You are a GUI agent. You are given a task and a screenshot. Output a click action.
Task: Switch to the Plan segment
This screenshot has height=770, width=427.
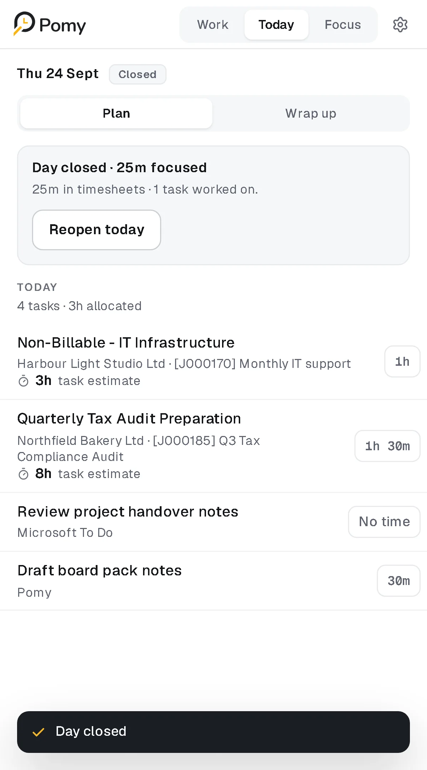[116, 113]
